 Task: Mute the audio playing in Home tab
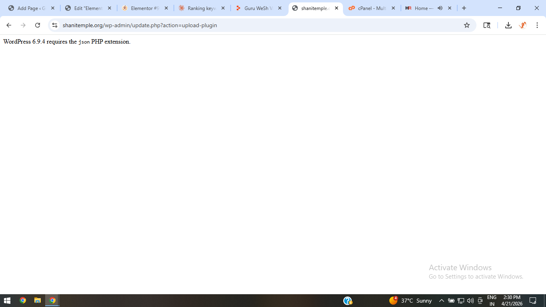[440, 8]
